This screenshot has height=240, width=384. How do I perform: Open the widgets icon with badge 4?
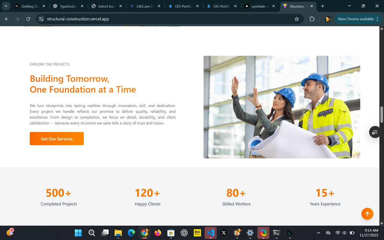click(10, 232)
